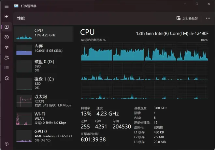215x150 pixels.
Task: Select 磁盘 0 (D:) SSD item
Action: [43, 66]
